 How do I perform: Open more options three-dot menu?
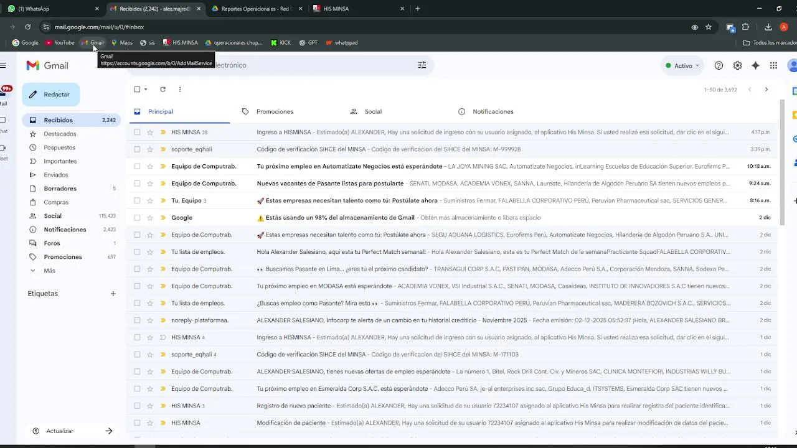180,89
